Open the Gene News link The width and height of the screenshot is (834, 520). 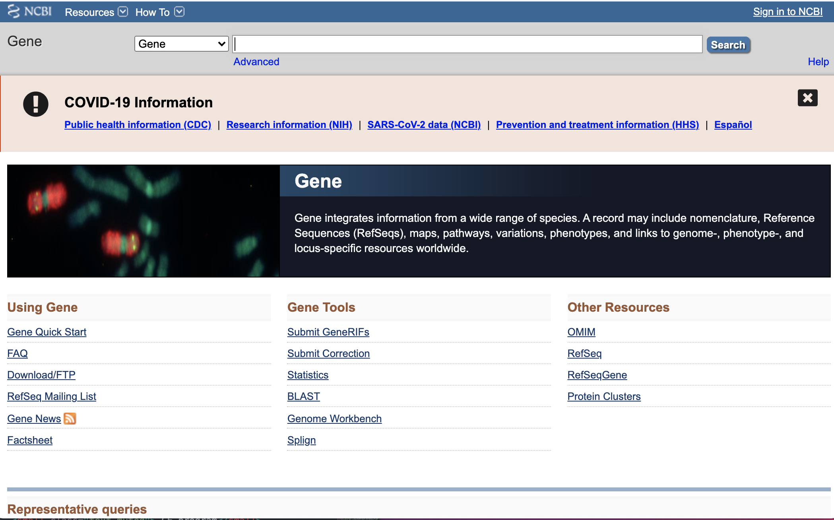coord(34,419)
